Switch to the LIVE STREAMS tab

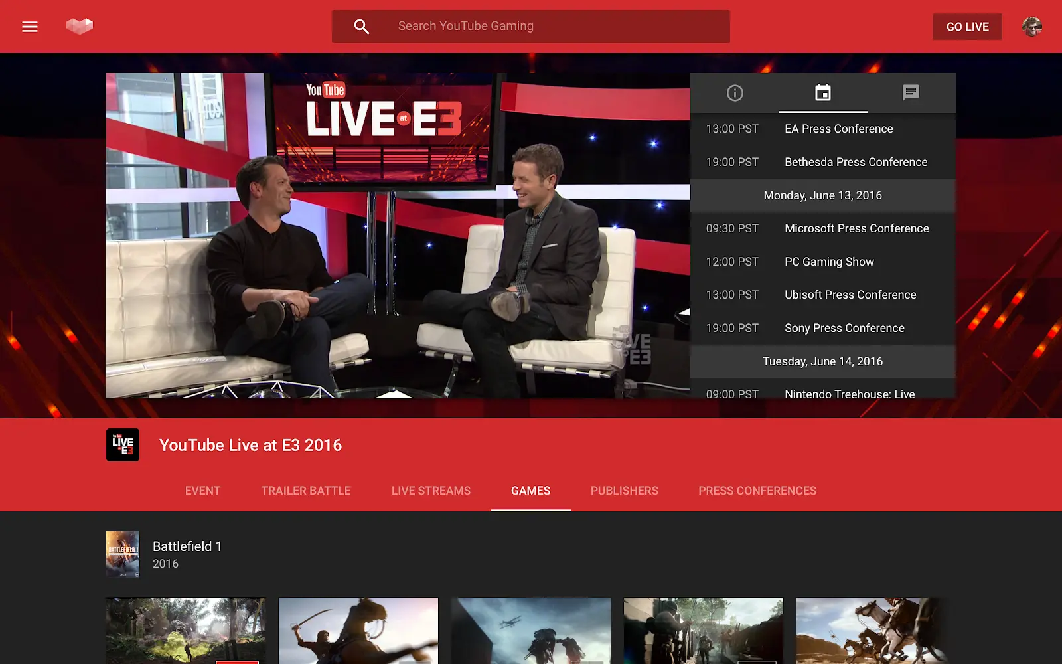point(431,491)
